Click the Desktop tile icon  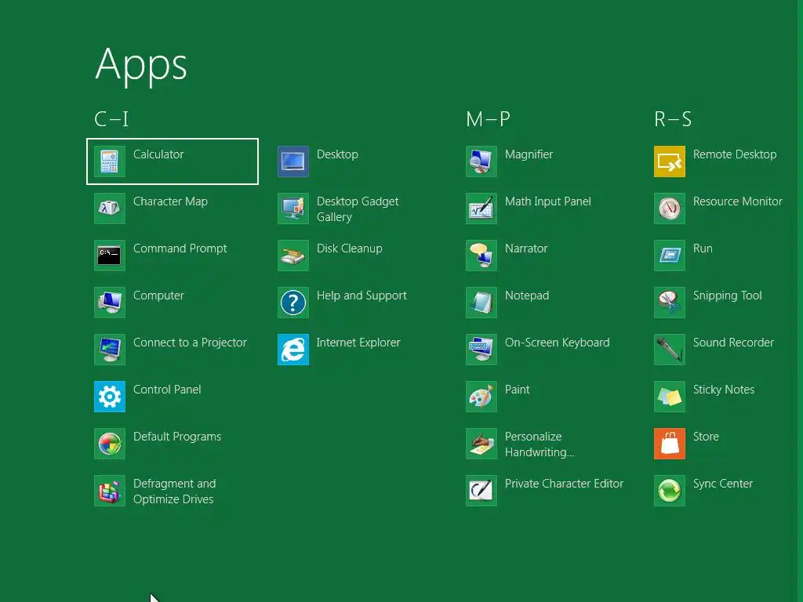[x=293, y=161]
